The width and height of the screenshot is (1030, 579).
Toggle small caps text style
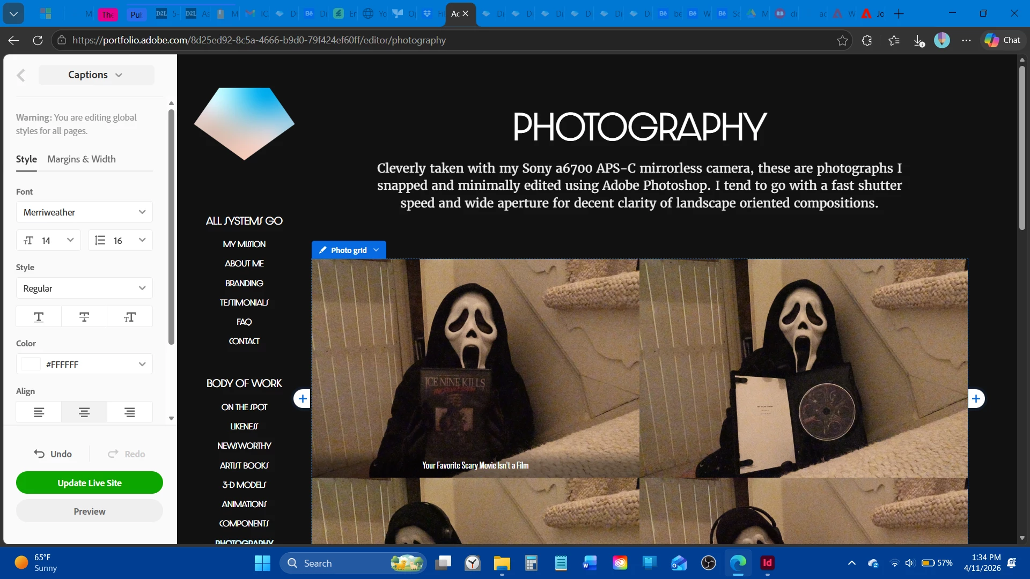point(130,317)
